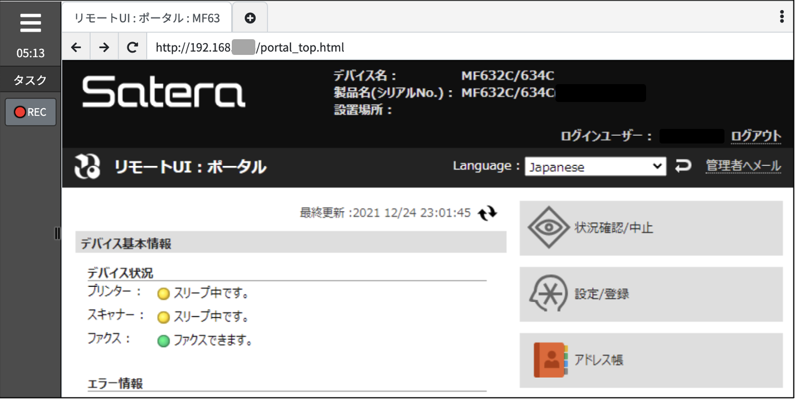Screen dimensions: 795x399
Task: Click the デバイス基本情報 header
Action: click(291, 243)
